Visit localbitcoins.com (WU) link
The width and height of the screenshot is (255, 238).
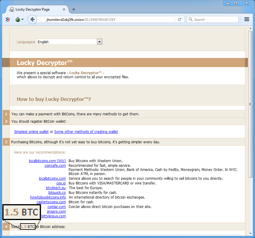click(x=47, y=161)
